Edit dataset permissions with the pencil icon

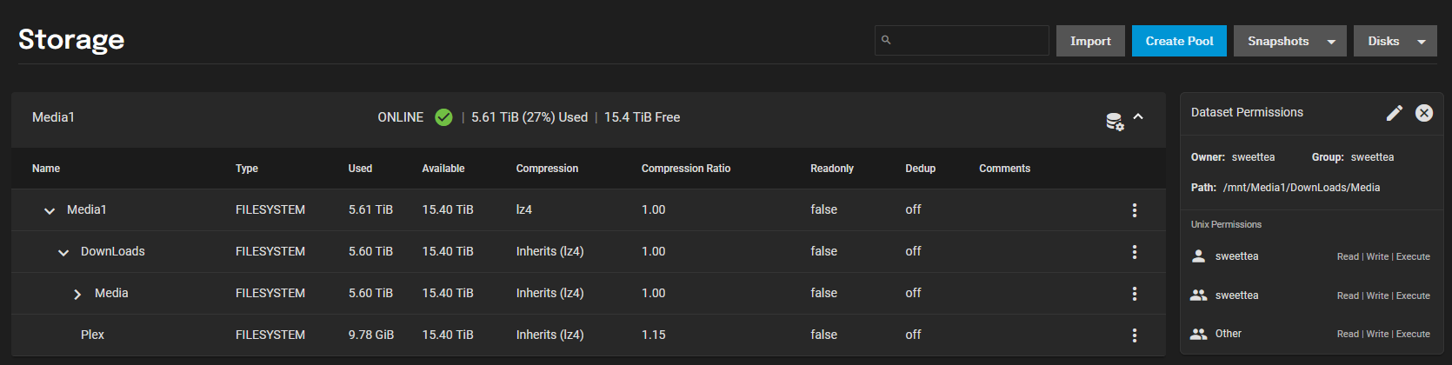[x=1395, y=113]
